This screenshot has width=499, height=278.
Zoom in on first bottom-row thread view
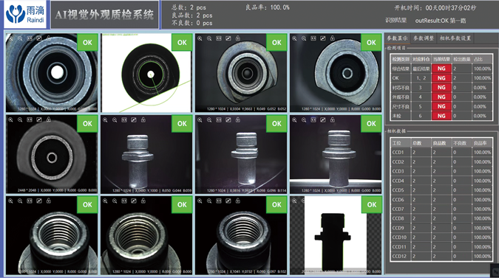coord(10,201)
